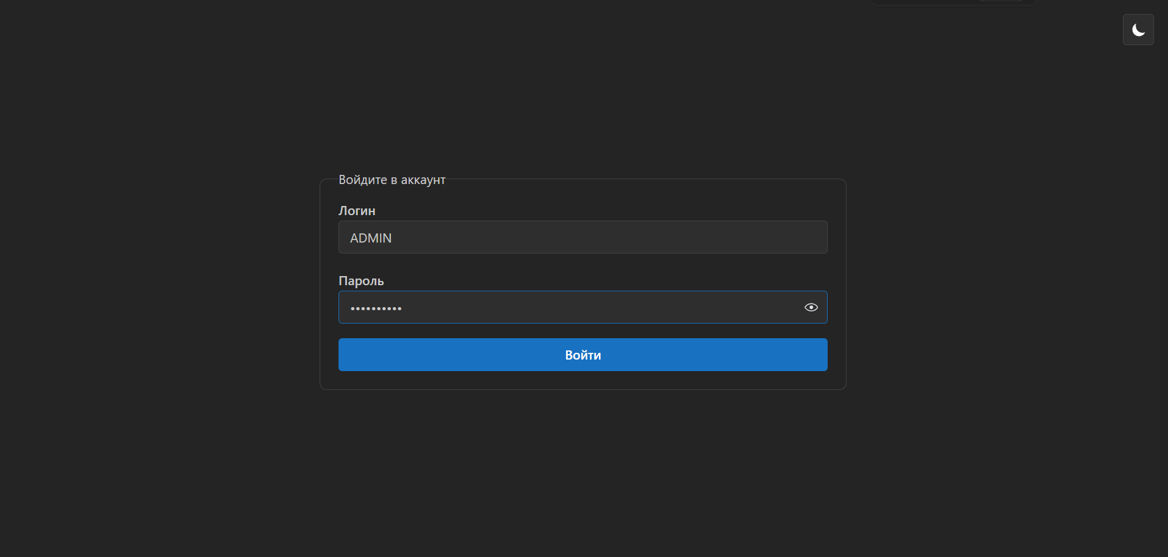This screenshot has height=557, width=1168.
Task: Switch the dark theme with the moon button
Action: click(x=1138, y=30)
